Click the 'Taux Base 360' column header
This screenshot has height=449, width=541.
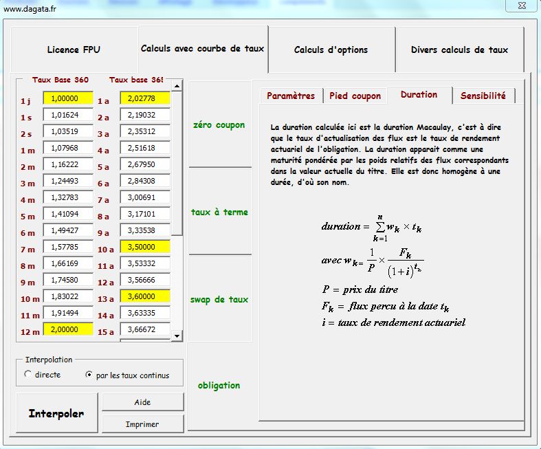pyautogui.click(x=60, y=80)
